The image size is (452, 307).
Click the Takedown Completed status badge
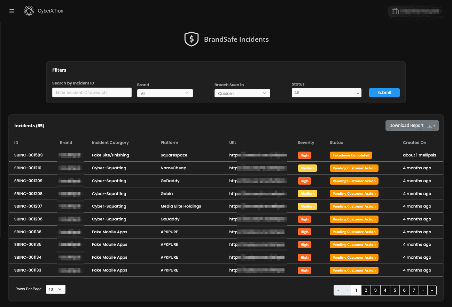point(351,155)
